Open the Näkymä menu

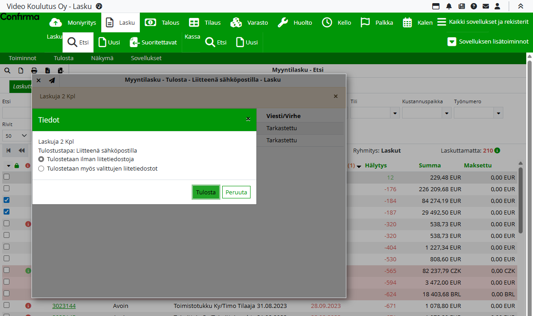tap(102, 58)
